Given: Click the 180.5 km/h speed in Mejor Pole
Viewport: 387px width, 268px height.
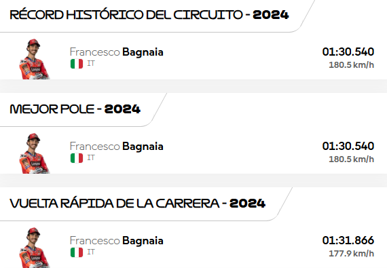Looking at the screenshot, I should click(351, 159).
